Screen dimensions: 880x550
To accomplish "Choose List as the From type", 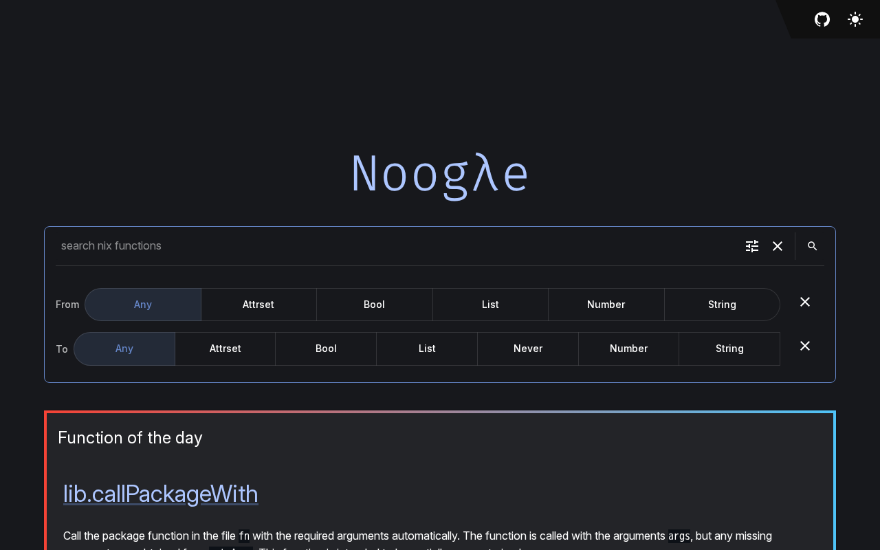I will (x=490, y=305).
